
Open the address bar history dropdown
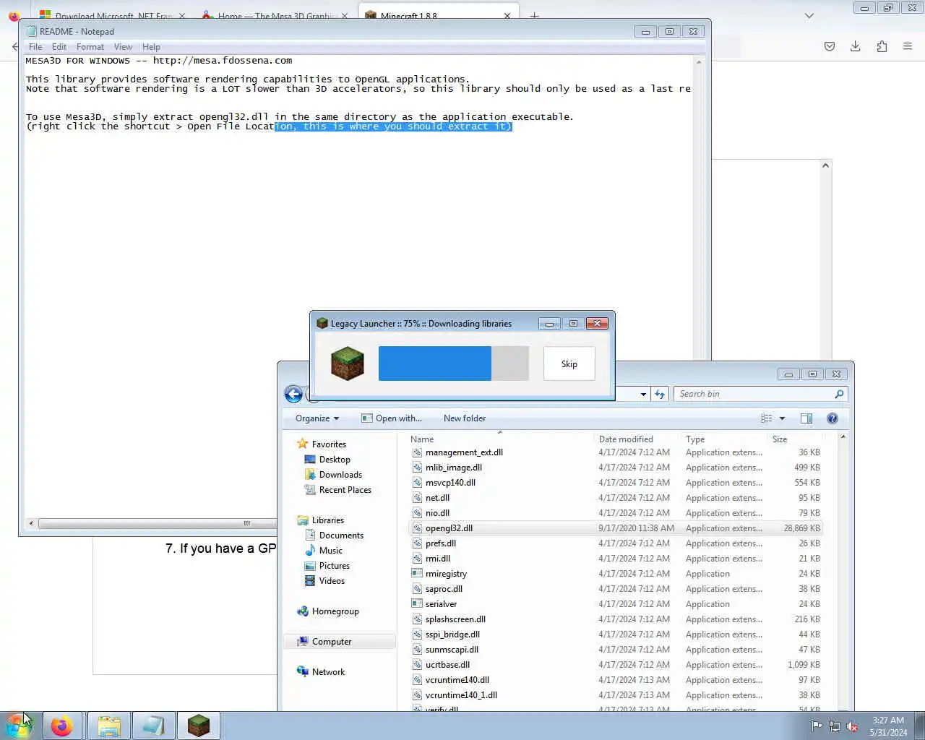[643, 395]
